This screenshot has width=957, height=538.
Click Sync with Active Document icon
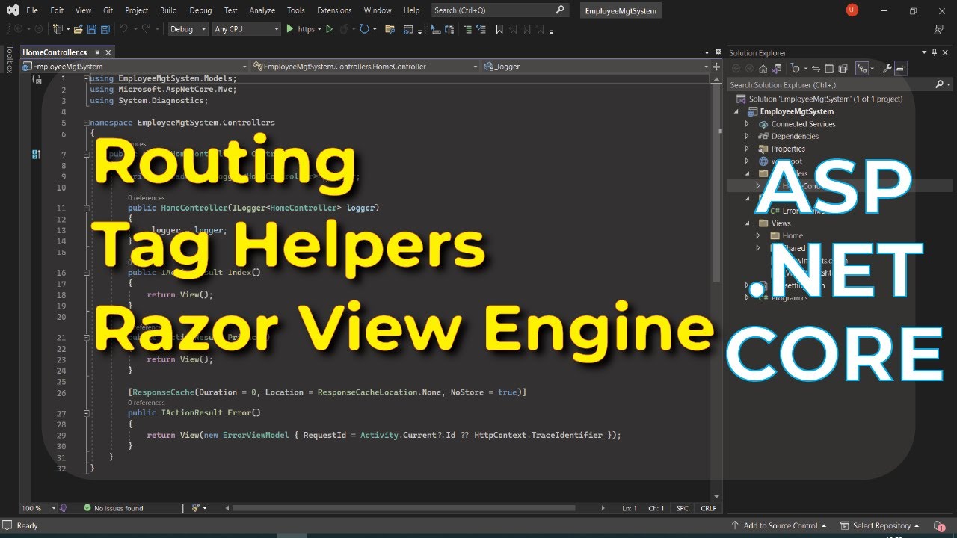[815, 69]
